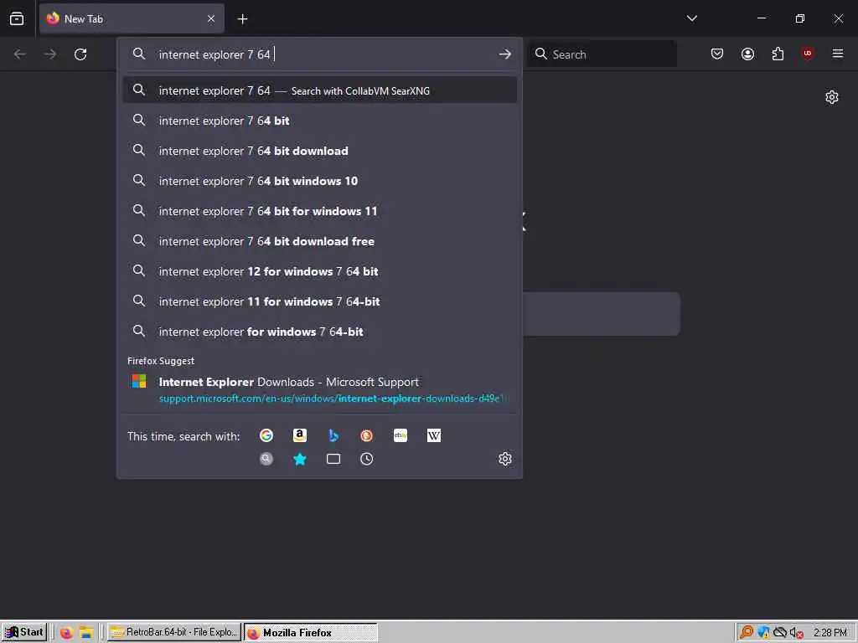Open the uBlock Origin extension icon

point(807,54)
